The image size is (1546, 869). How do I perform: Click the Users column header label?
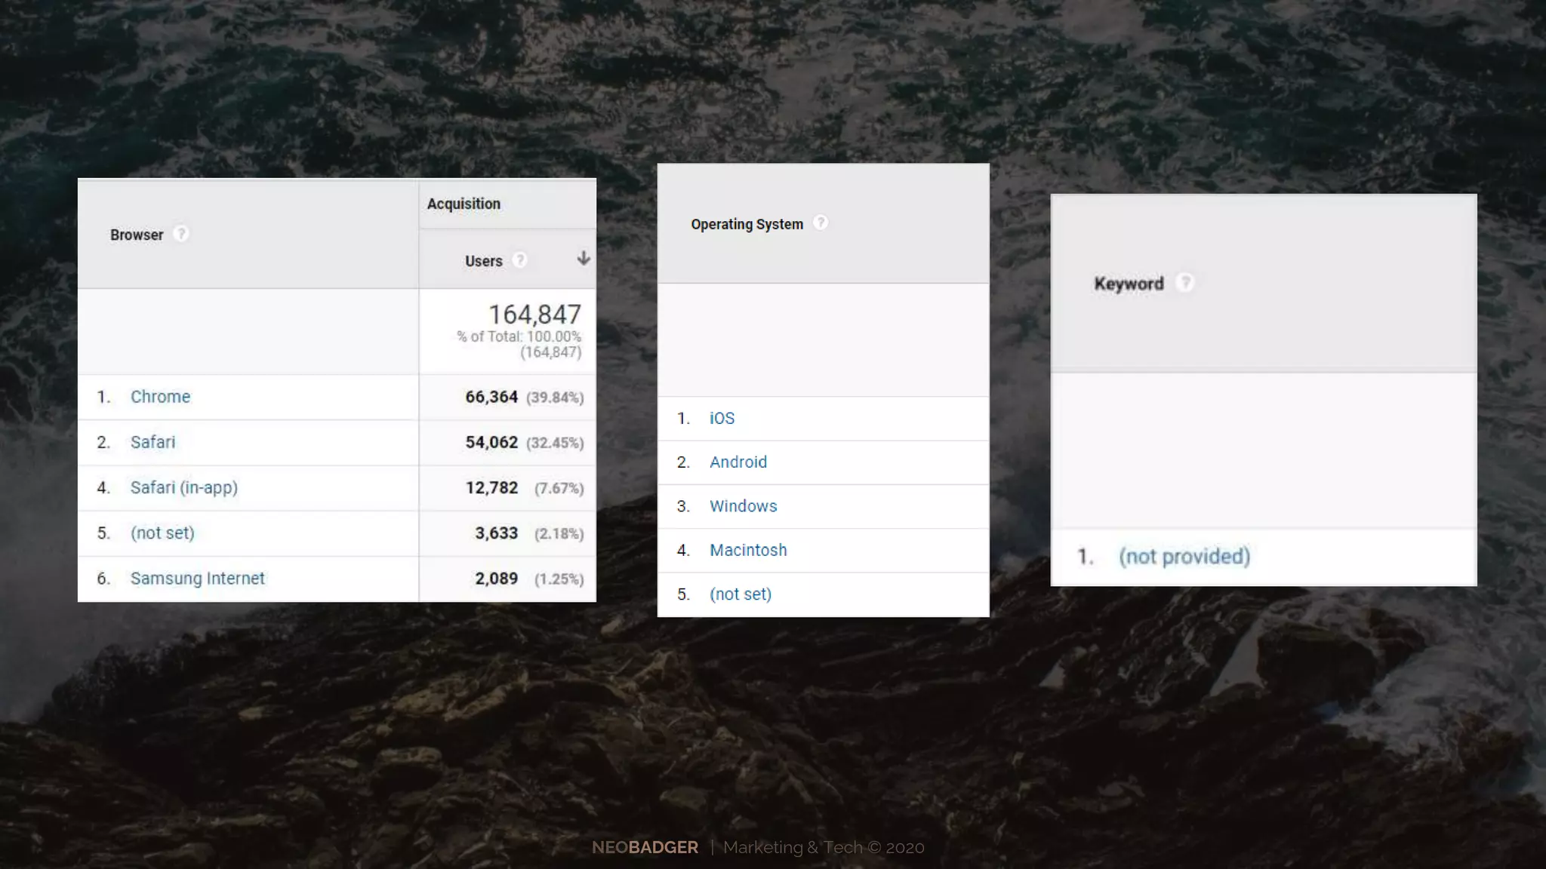click(x=483, y=261)
